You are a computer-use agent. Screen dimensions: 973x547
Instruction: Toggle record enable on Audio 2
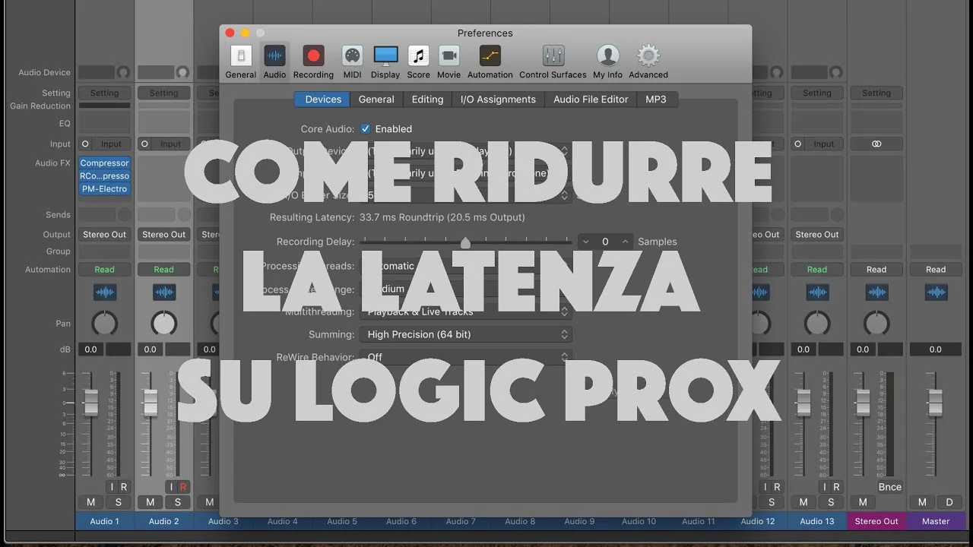pyautogui.click(x=183, y=487)
